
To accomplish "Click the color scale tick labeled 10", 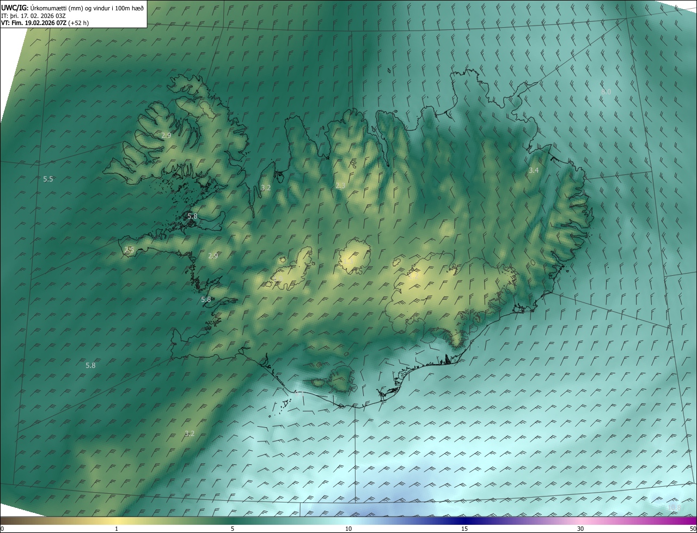I will 348,529.
